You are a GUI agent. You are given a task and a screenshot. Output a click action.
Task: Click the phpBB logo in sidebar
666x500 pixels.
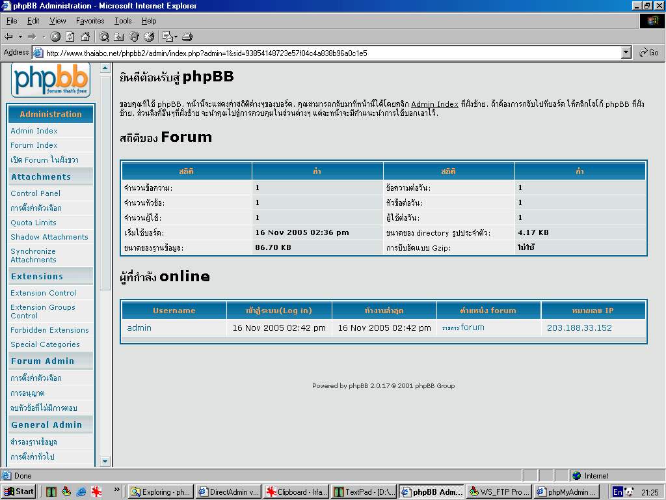tap(51, 79)
